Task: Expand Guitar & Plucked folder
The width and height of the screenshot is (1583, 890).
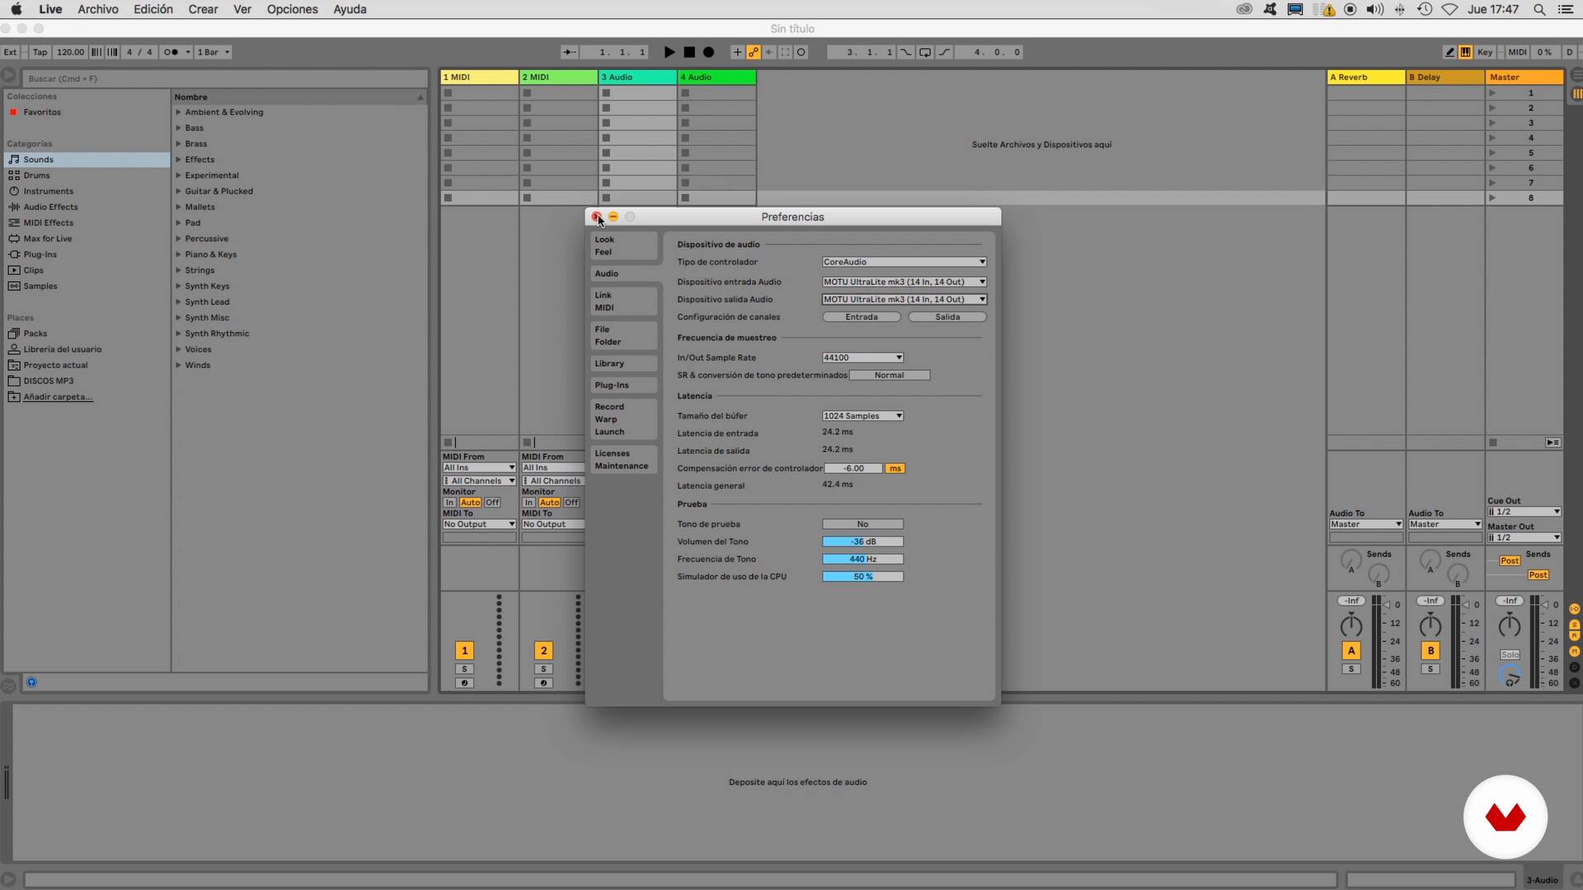Action: pyautogui.click(x=178, y=191)
